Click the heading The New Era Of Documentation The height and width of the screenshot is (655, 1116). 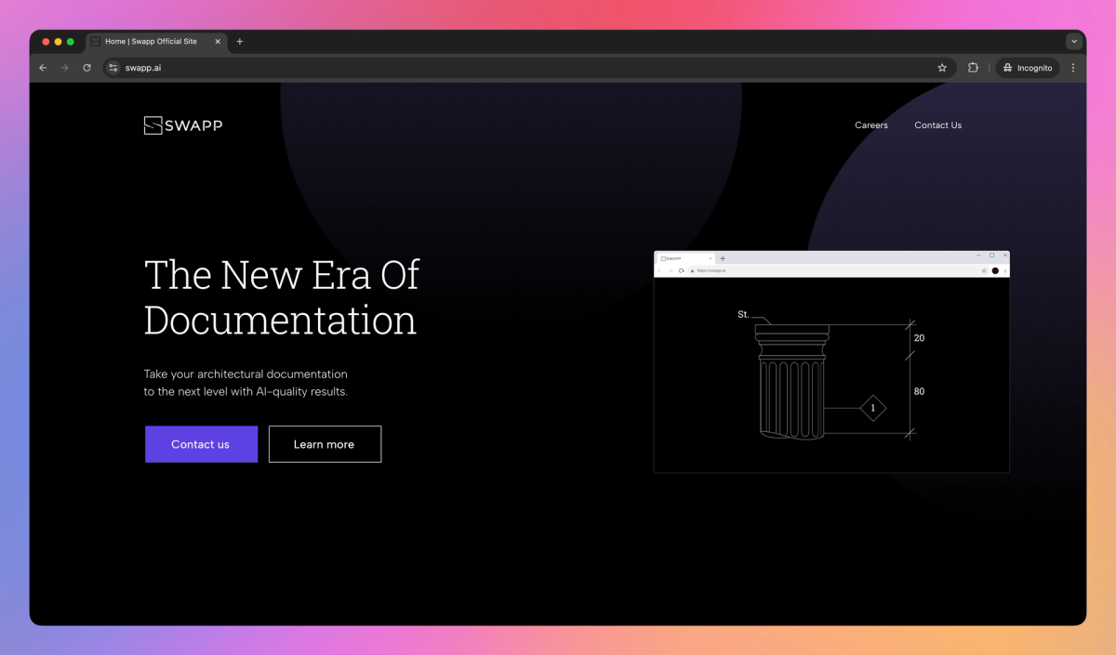[x=282, y=297]
